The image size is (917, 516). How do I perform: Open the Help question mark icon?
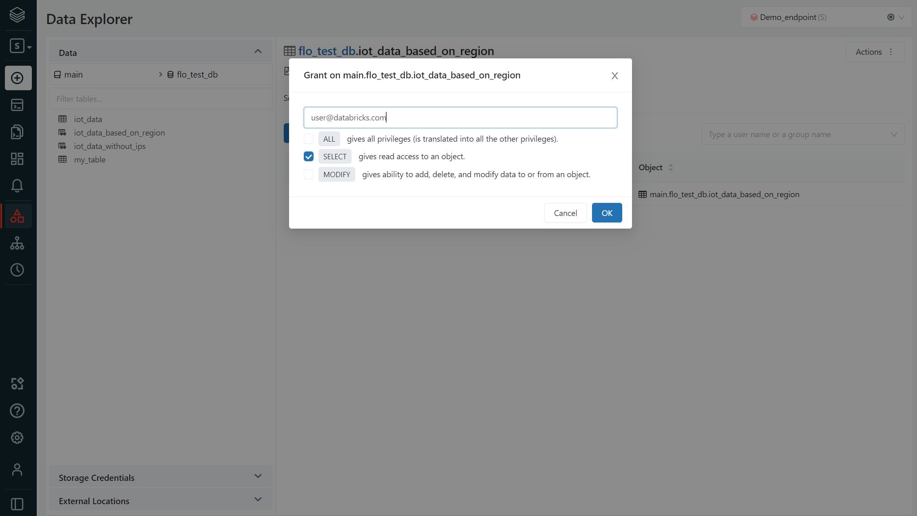coord(17,411)
